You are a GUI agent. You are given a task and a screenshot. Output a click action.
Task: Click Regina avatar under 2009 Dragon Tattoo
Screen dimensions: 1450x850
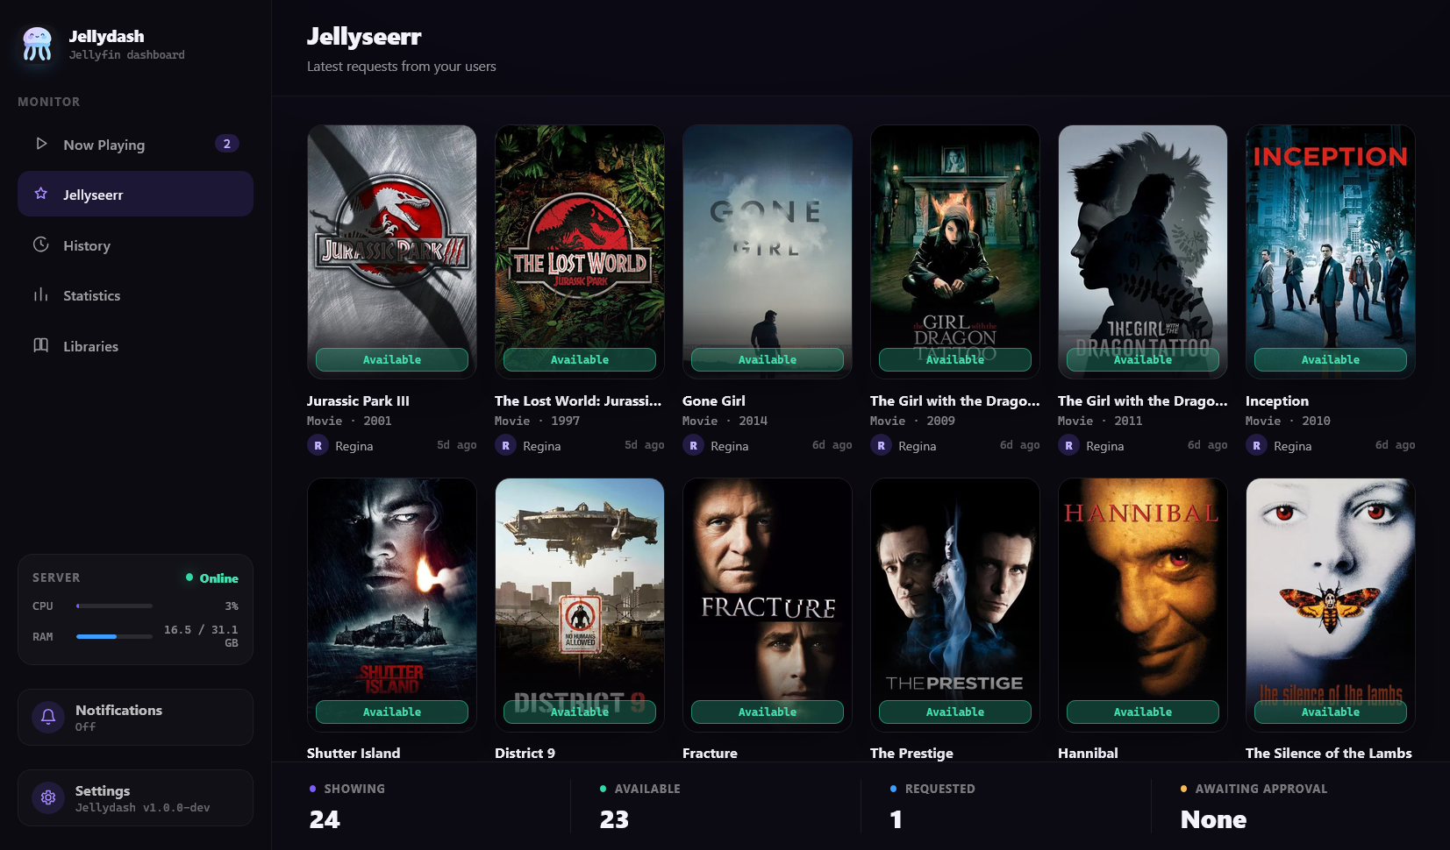coord(881,445)
